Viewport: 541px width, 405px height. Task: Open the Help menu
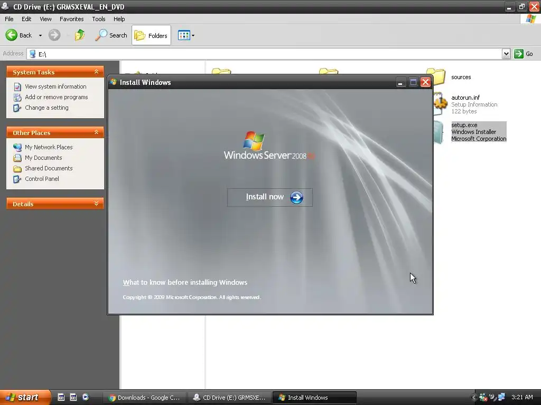119,19
